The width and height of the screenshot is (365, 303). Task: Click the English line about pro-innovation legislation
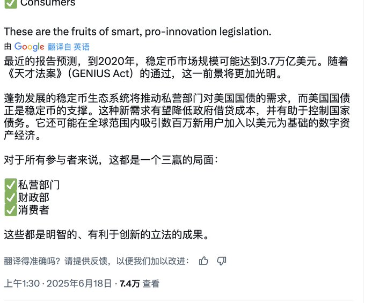137,32
